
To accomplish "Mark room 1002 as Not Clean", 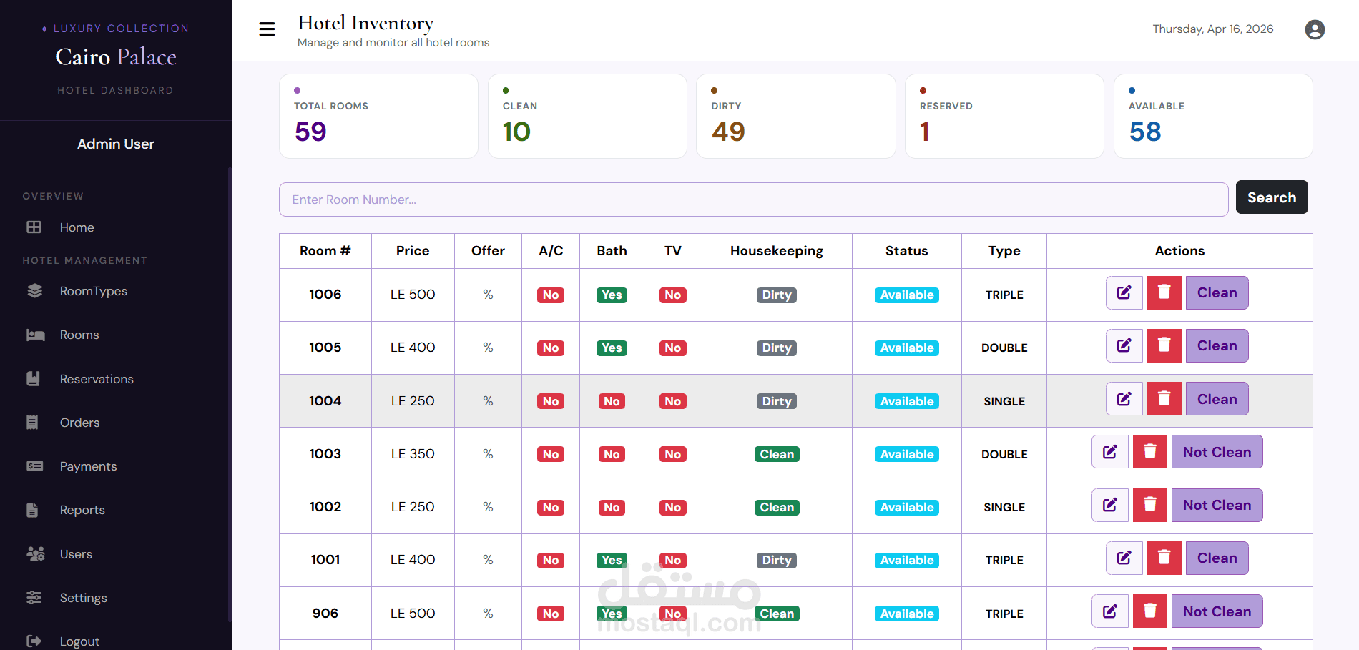I will point(1217,506).
